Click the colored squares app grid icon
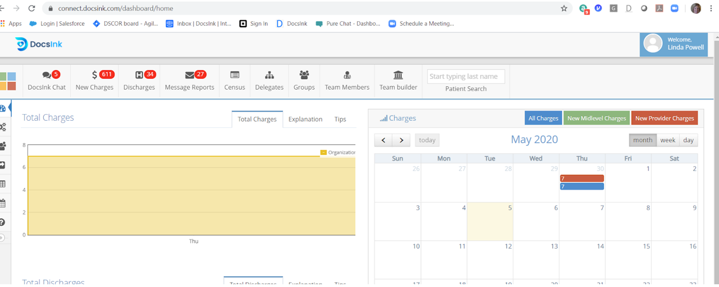 (x=8, y=81)
